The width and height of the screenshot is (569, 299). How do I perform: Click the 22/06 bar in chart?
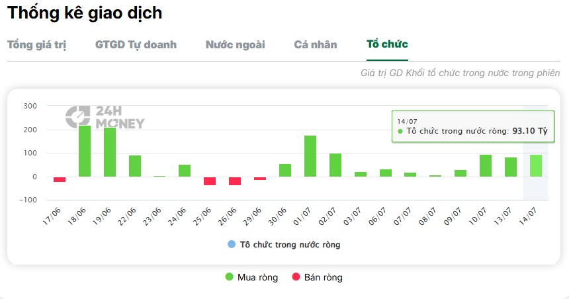[x=134, y=166]
